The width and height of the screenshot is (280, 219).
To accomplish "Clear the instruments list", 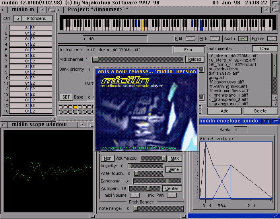I will click(265, 48).
